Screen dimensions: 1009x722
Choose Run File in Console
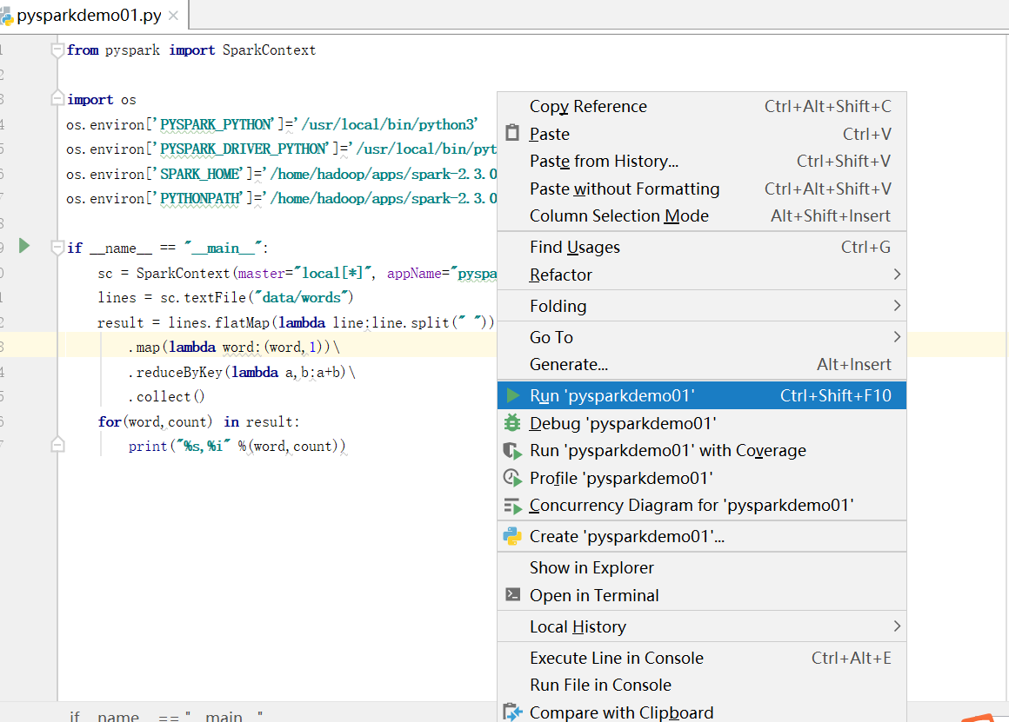702,685
